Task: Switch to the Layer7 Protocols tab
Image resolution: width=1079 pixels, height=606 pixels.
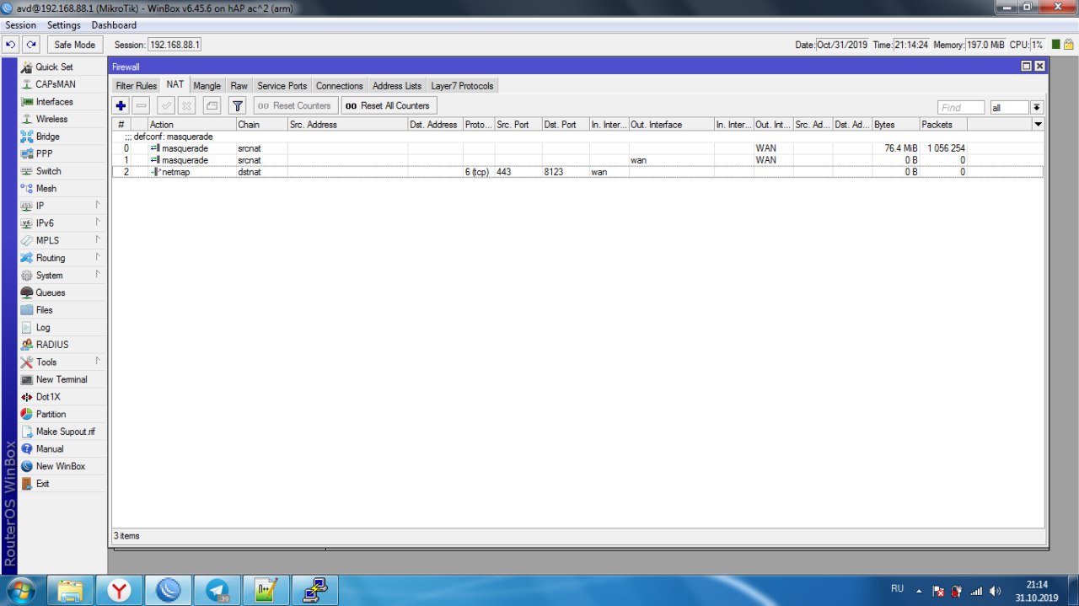Action: pyautogui.click(x=462, y=86)
